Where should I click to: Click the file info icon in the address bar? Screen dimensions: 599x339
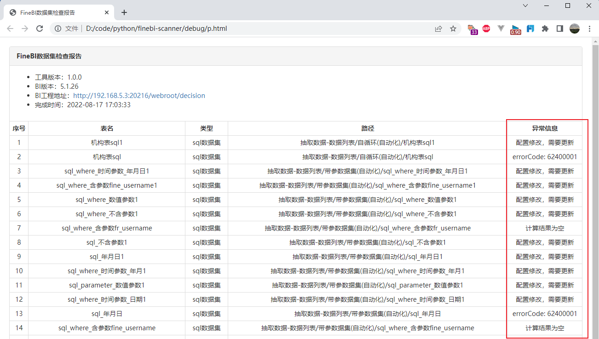58,29
